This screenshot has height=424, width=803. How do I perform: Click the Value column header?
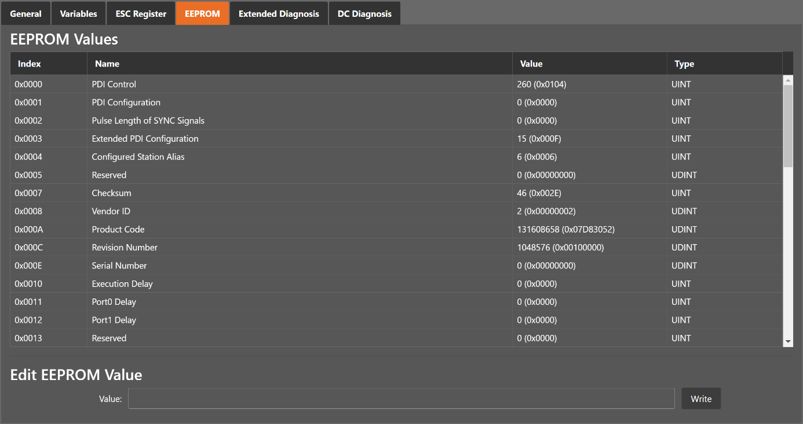tap(531, 64)
